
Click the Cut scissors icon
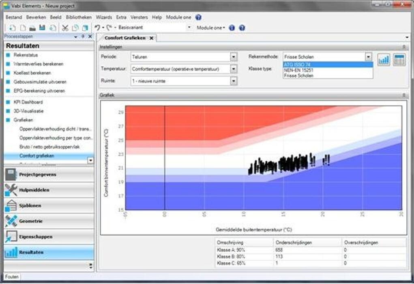pos(65,28)
